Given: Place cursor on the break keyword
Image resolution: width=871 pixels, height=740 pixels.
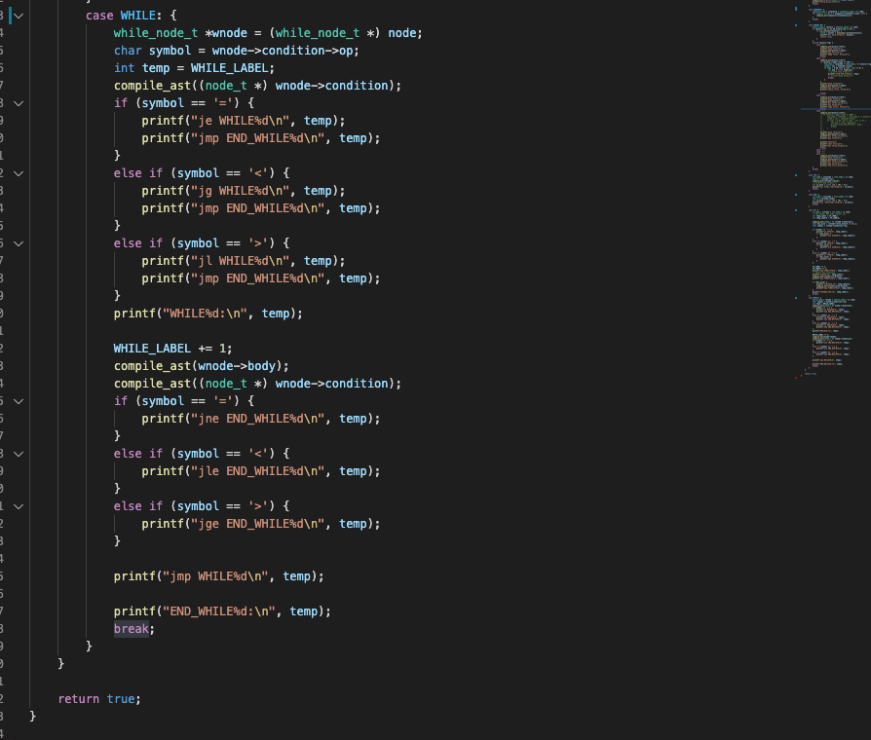Looking at the screenshot, I should [x=133, y=629].
